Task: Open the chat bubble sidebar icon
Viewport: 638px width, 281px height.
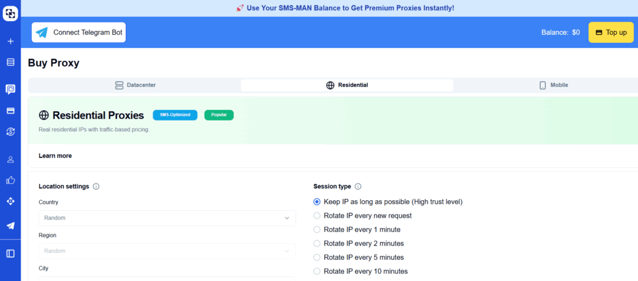Action: pos(11,90)
